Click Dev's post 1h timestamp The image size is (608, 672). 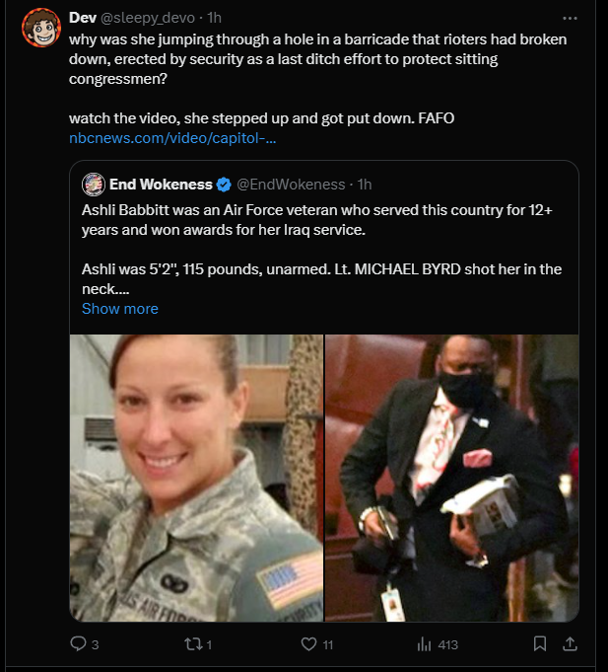(x=215, y=18)
